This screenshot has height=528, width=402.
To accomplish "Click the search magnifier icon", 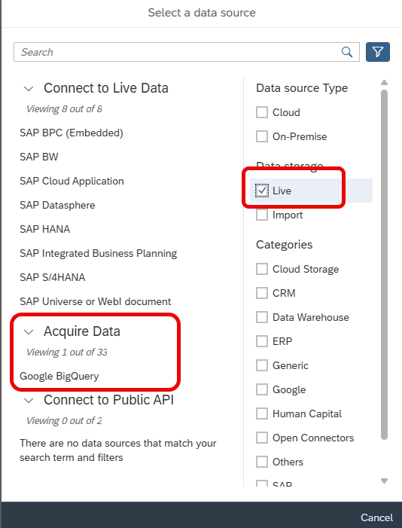I will pos(347,52).
